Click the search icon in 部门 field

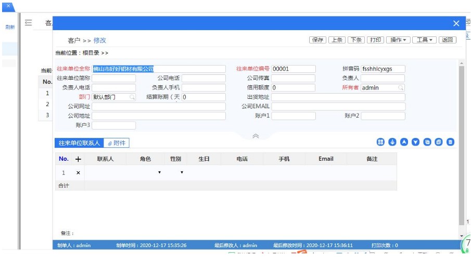pyautogui.click(x=132, y=97)
